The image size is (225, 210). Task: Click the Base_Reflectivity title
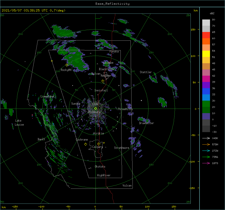pyautogui.click(x=112, y=4)
